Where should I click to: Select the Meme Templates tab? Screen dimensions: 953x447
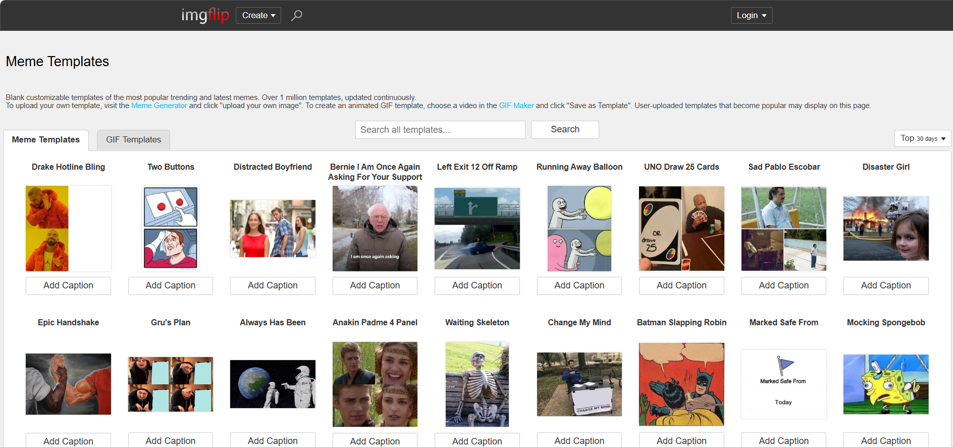pos(46,140)
